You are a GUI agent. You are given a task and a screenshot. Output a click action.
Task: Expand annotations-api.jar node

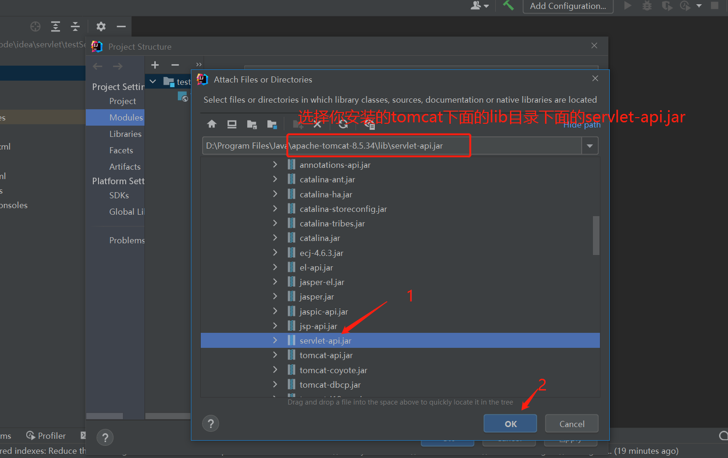pos(275,165)
